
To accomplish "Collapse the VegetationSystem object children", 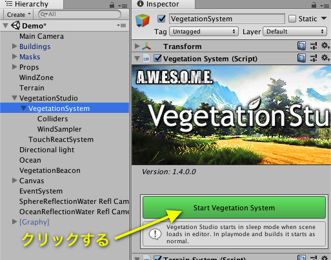I will tap(24, 108).
